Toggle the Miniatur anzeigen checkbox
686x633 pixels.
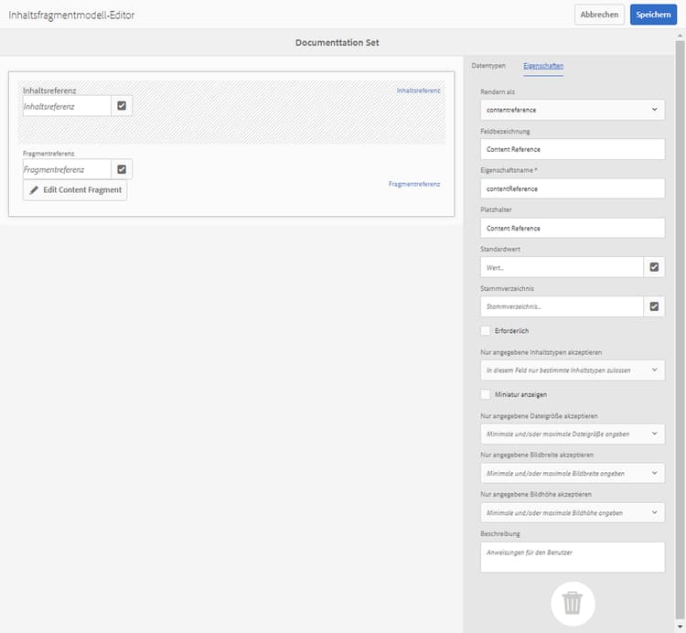click(x=485, y=394)
